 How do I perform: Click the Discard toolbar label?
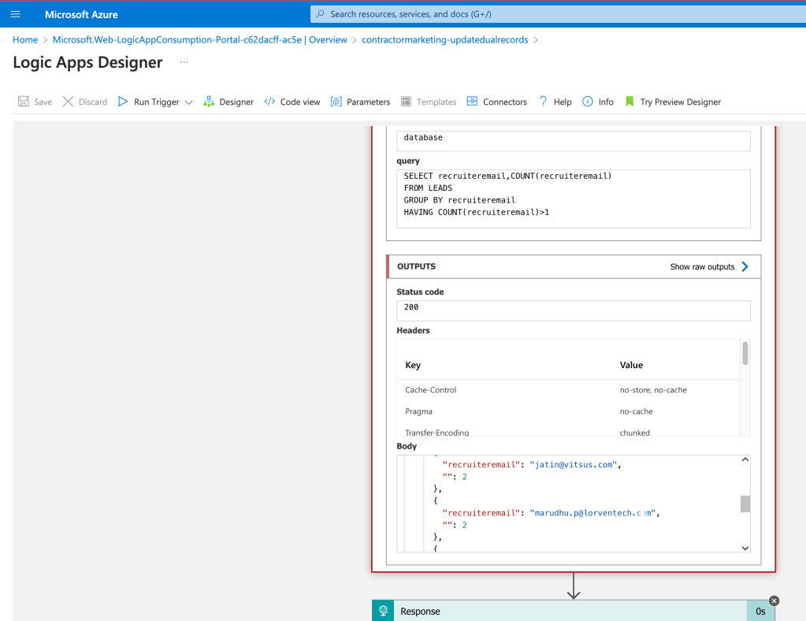93,102
